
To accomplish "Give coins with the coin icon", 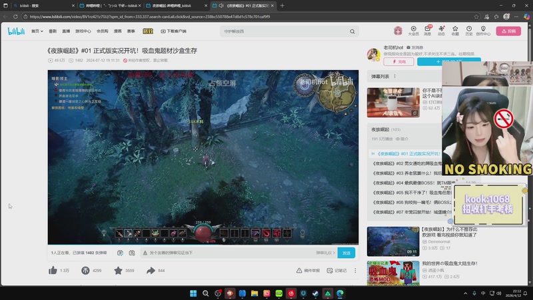I will tap(85, 271).
